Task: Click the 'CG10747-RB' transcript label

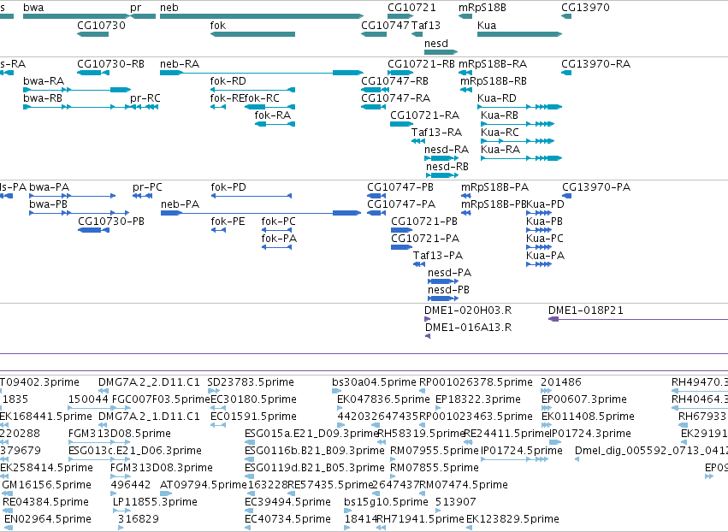Action: (394, 81)
